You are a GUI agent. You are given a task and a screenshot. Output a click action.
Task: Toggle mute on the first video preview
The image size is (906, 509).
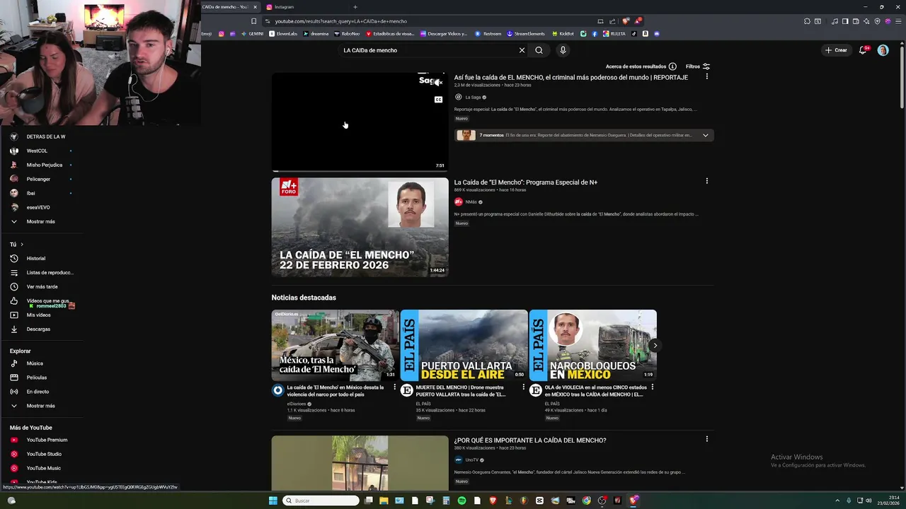[x=439, y=83]
